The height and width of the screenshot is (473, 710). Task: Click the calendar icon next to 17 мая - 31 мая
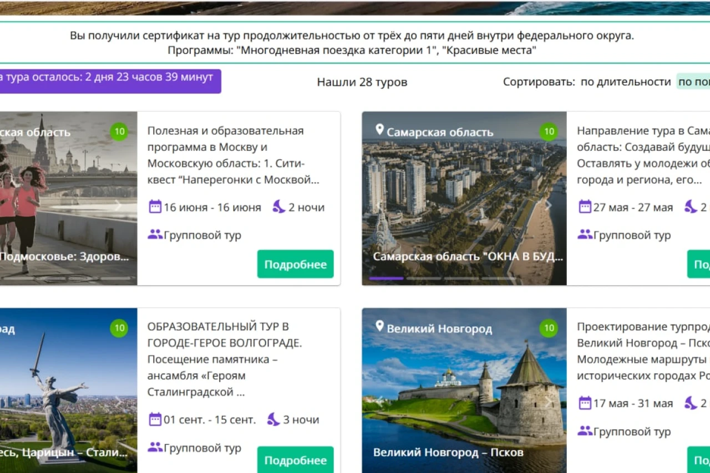pos(585,403)
